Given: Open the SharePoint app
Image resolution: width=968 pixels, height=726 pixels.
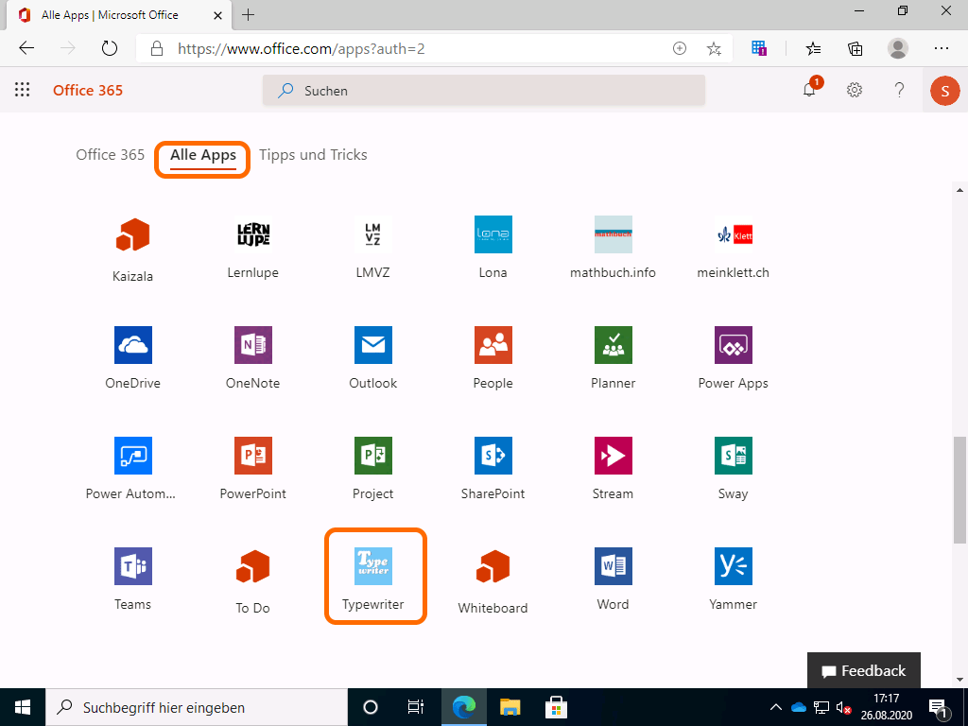Looking at the screenshot, I should pos(493,457).
